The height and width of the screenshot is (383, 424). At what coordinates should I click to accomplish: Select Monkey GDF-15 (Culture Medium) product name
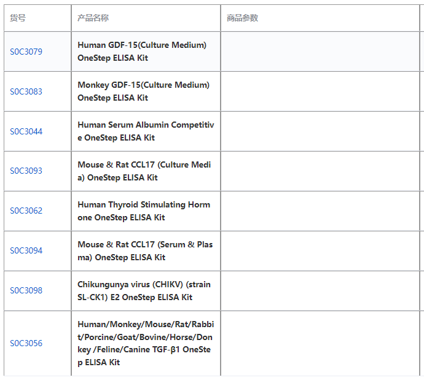[143, 91]
